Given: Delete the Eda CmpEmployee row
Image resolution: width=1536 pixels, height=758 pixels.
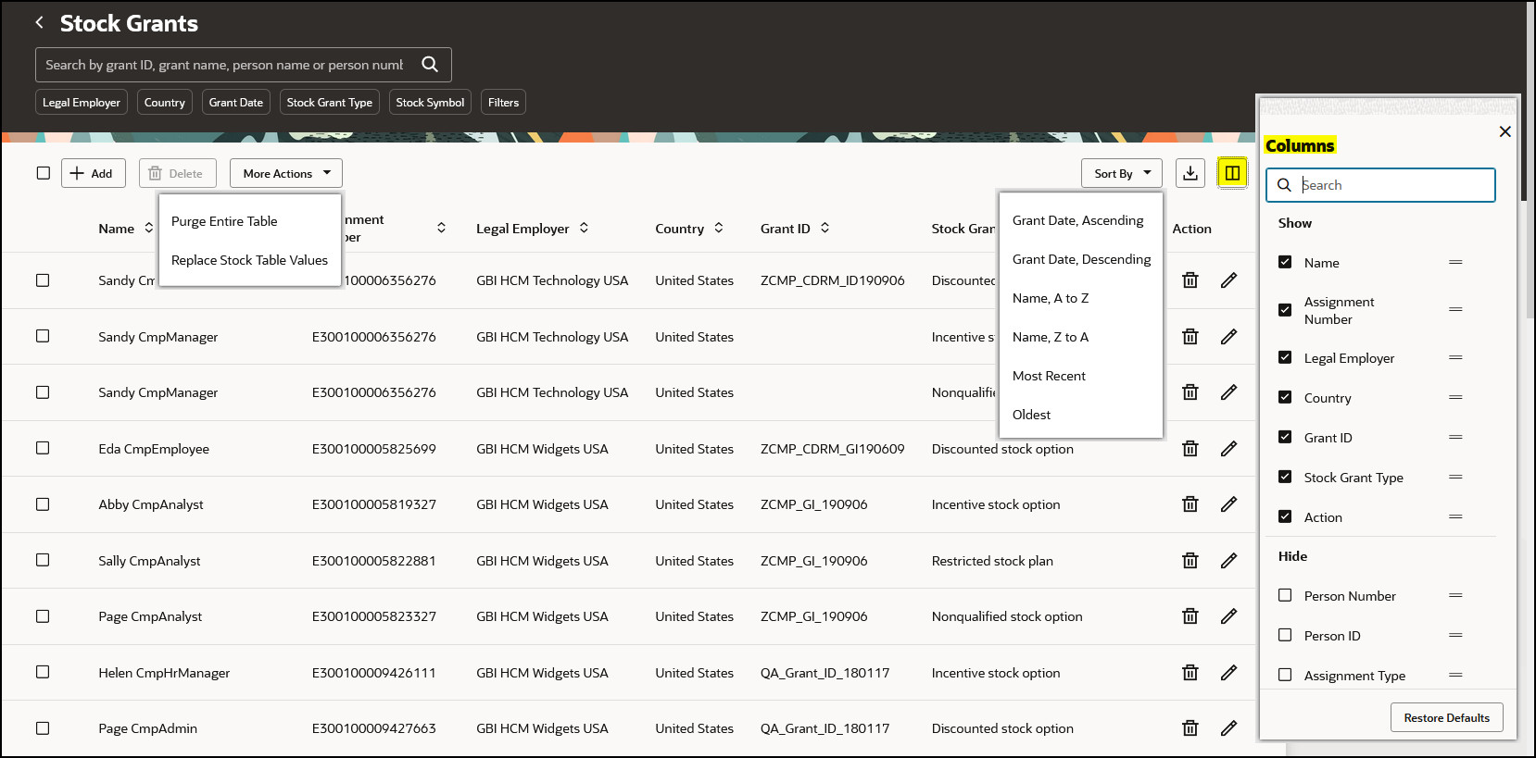Looking at the screenshot, I should tap(1190, 449).
